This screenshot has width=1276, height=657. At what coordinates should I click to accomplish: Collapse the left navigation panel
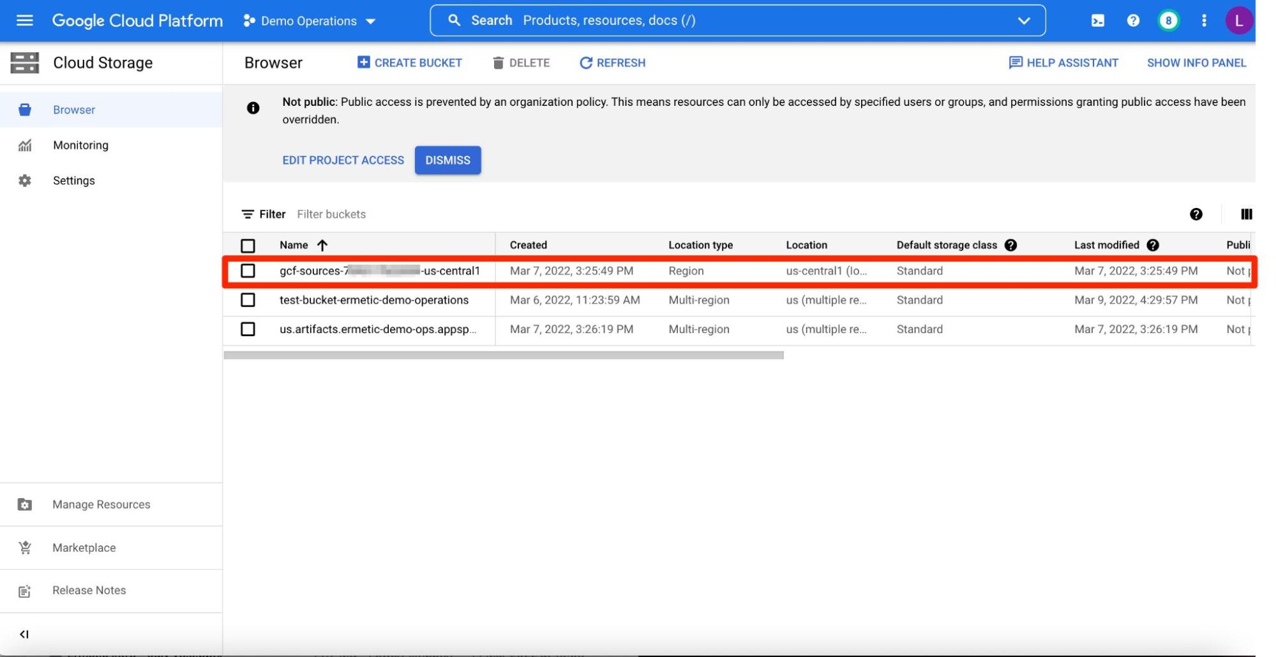coord(24,634)
